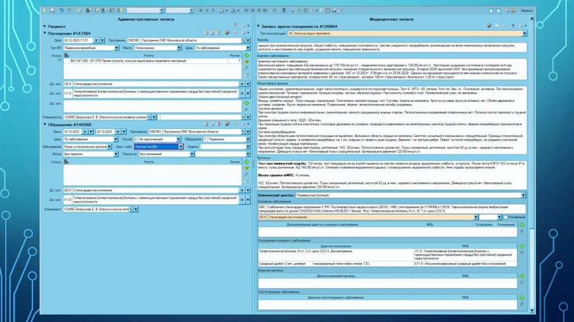The image size is (574, 322).
Task: Open the Тип консультации dropdown arrow
Action: pos(523,34)
